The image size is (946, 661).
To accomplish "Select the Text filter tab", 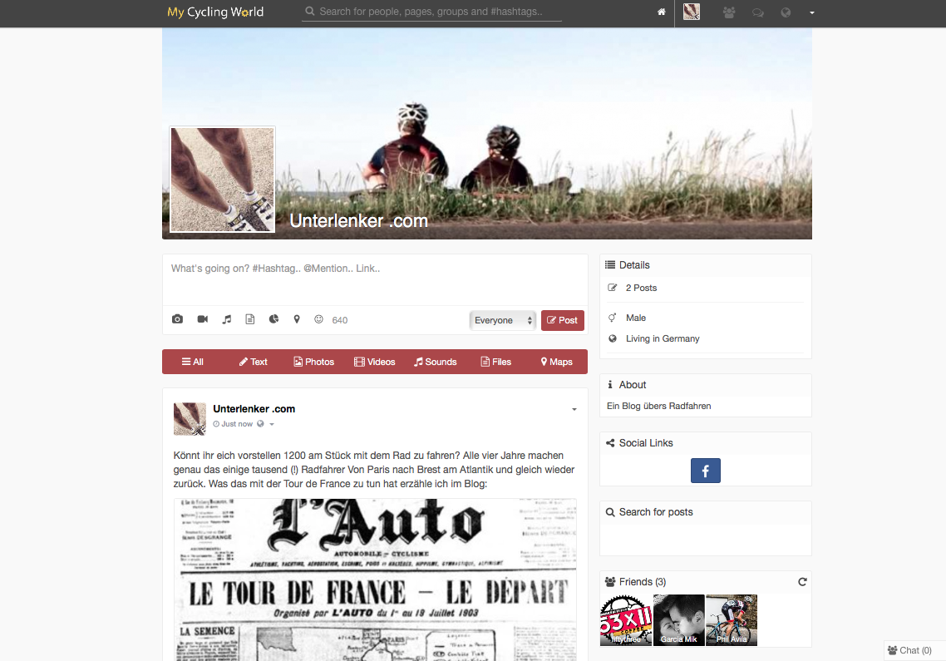I will 253,362.
